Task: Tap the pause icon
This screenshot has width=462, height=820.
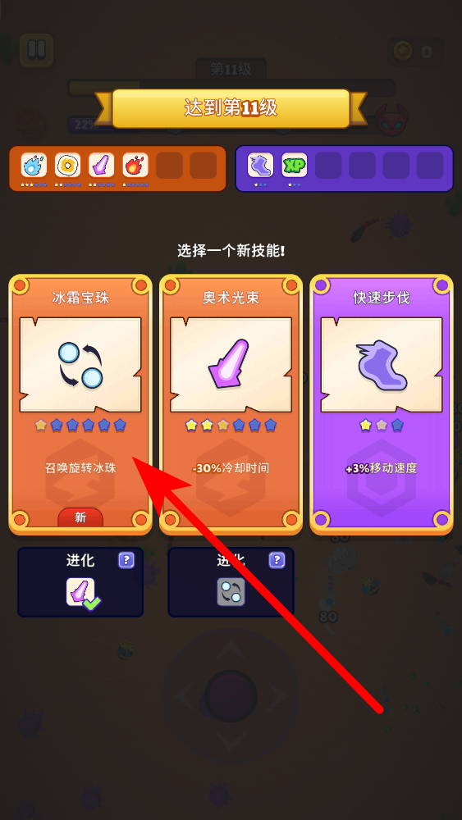Action: pos(37,50)
